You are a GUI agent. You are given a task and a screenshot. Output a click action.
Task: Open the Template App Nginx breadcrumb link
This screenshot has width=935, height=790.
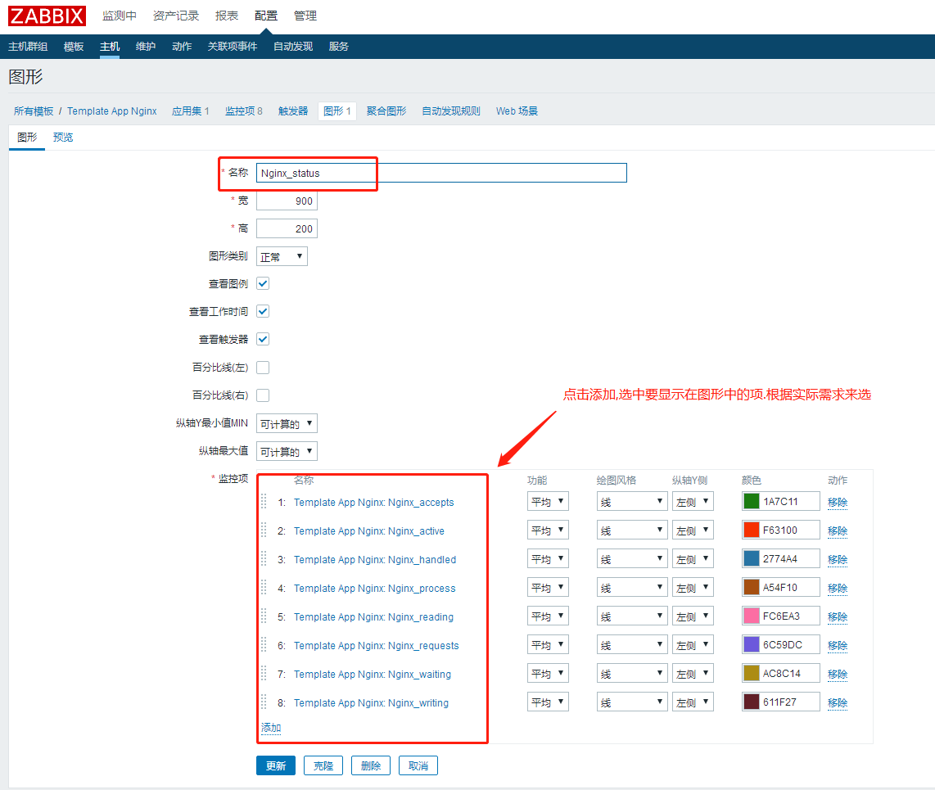(x=112, y=111)
